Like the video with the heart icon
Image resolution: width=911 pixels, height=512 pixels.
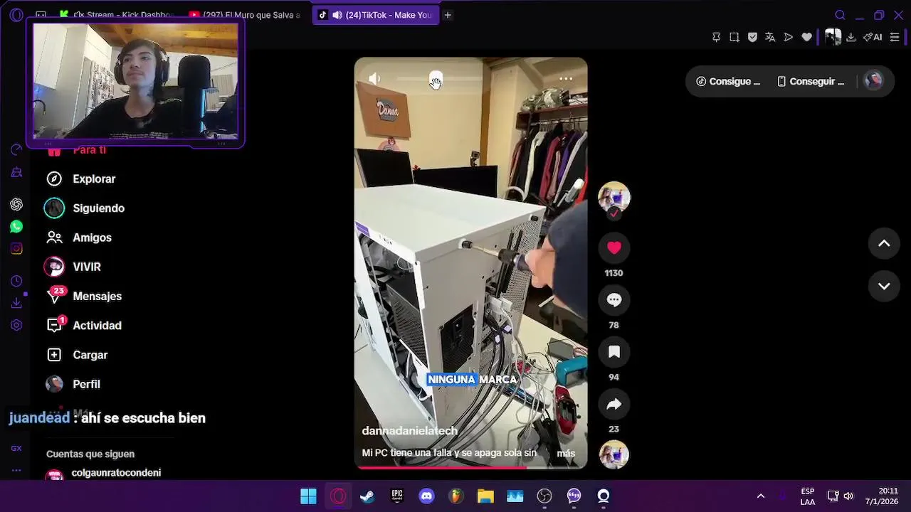point(614,247)
